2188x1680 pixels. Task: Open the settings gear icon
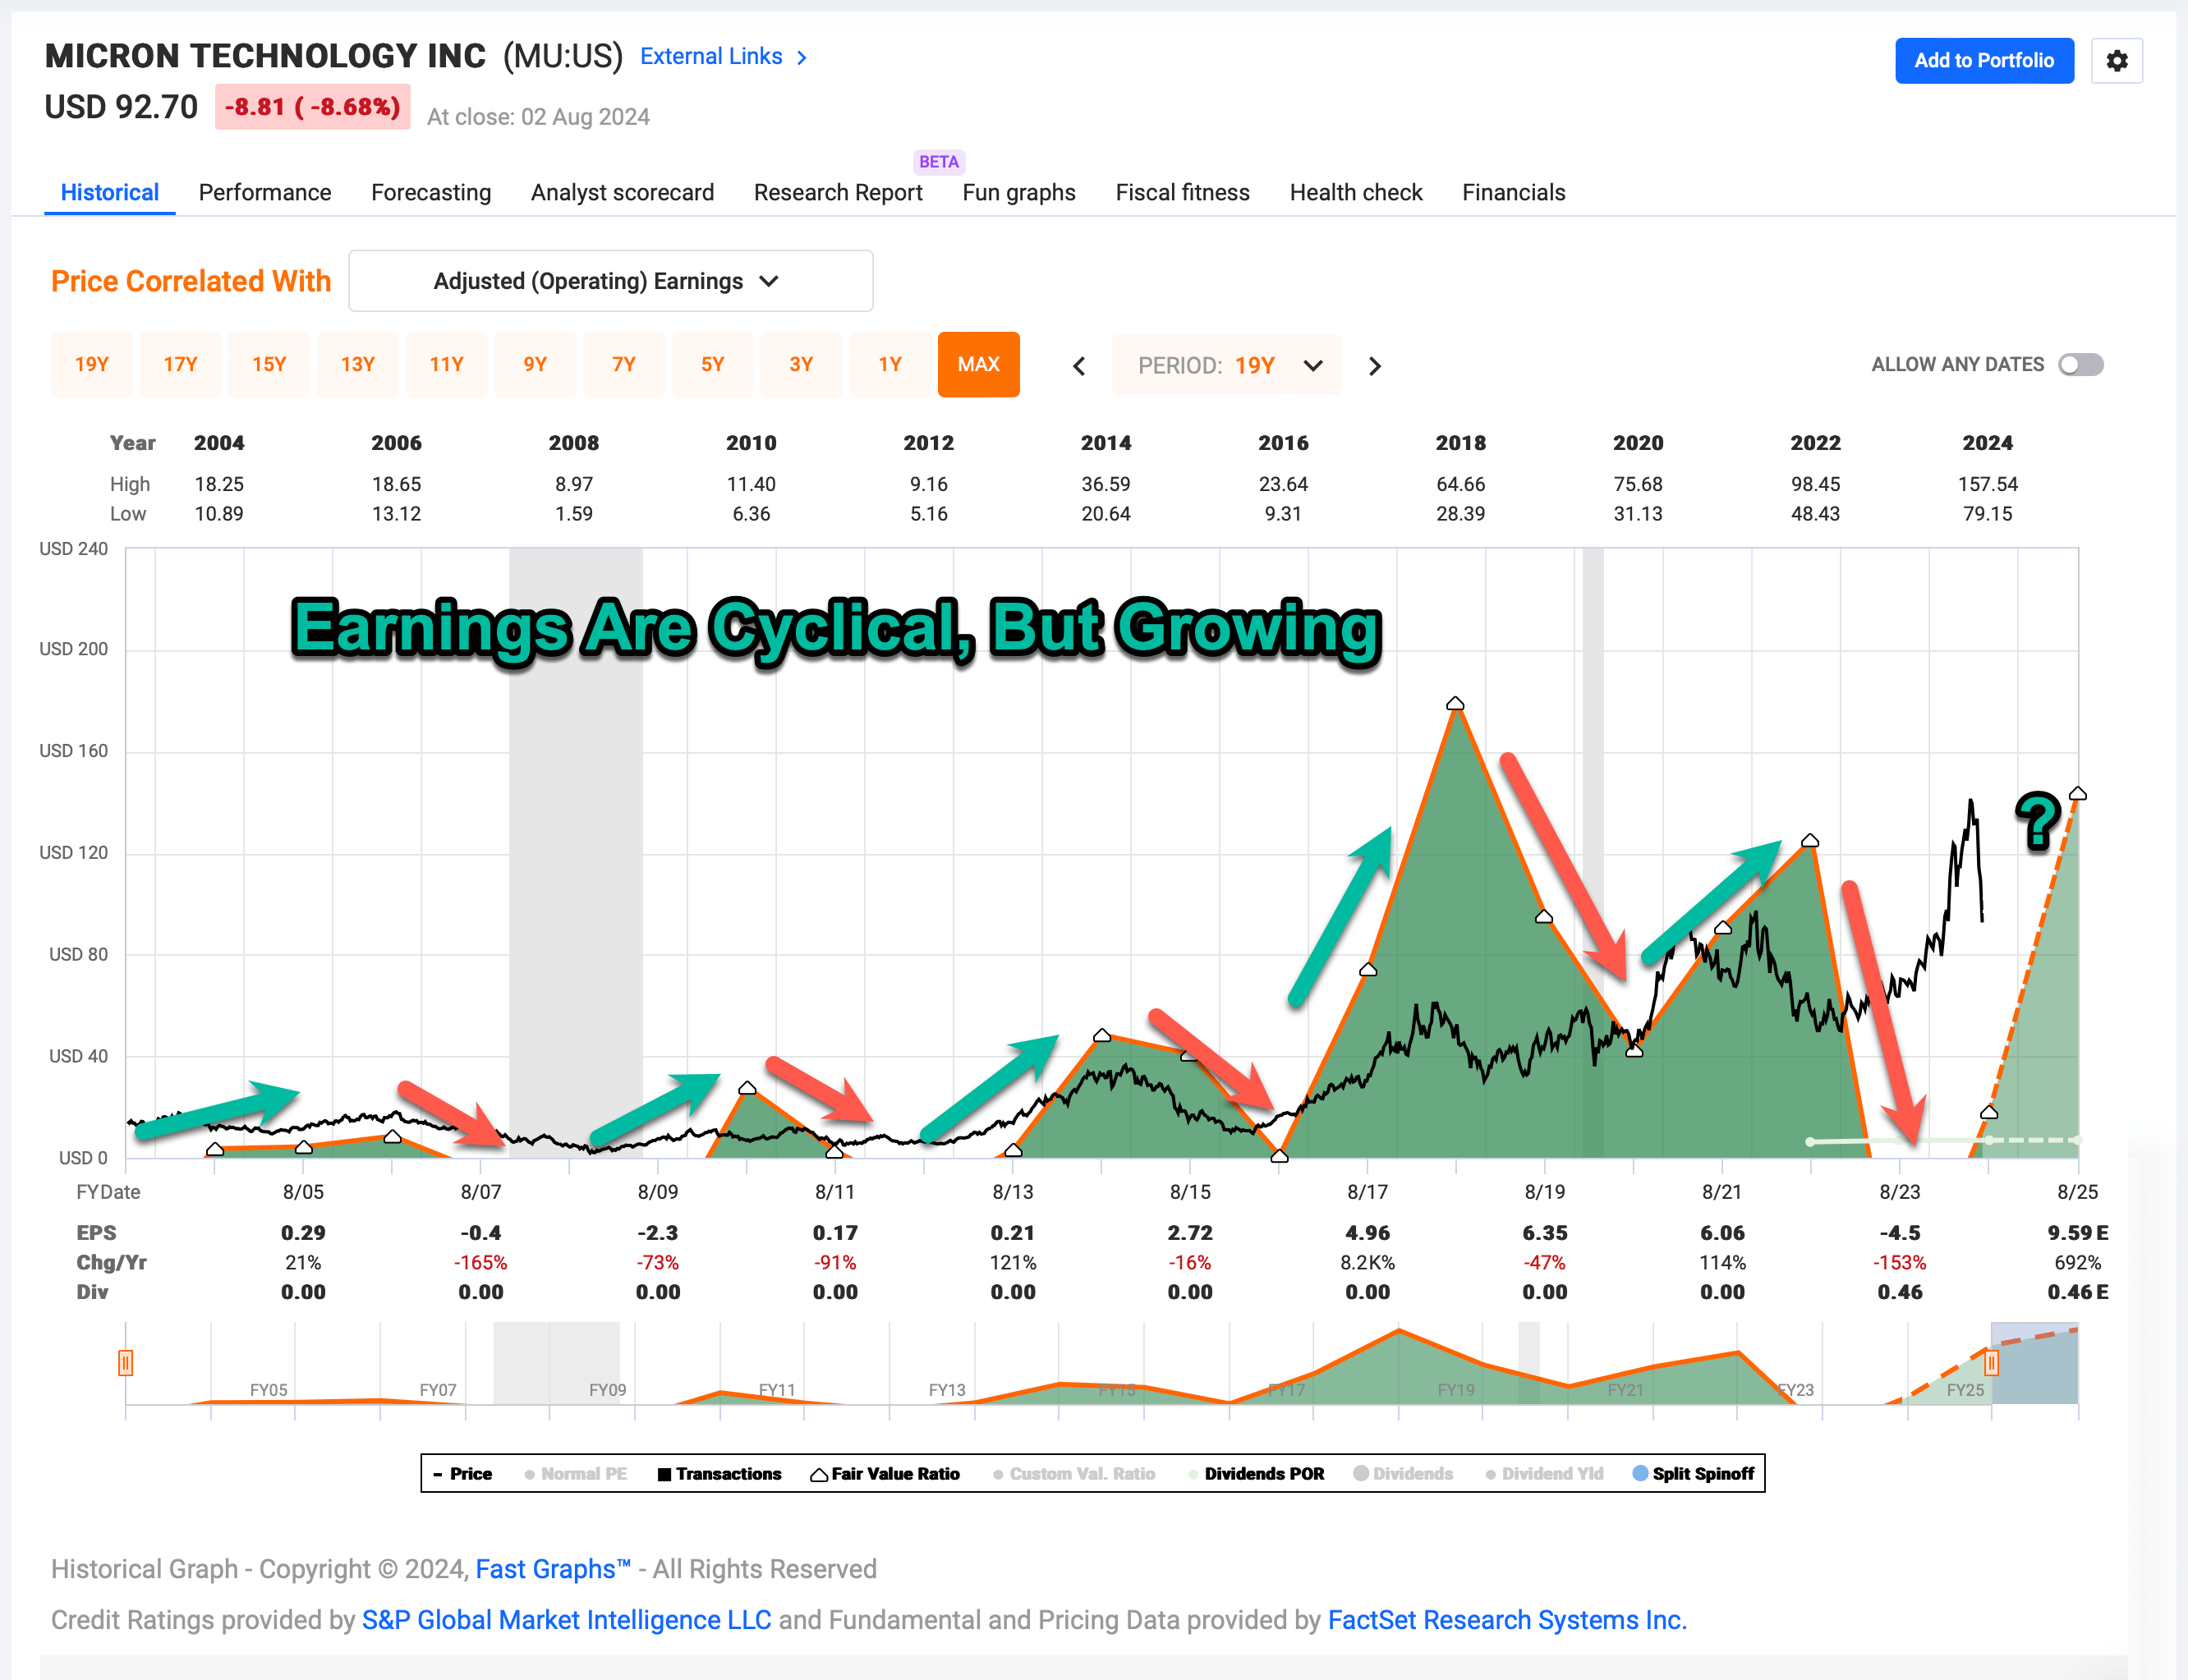click(2116, 61)
